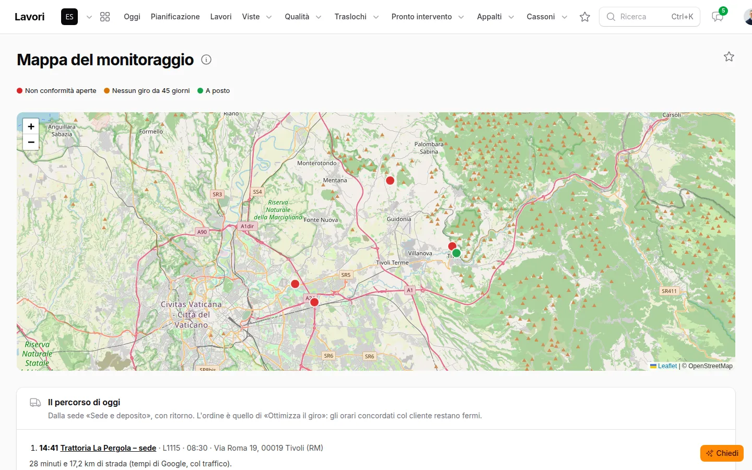This screenshot has width=752, height=470.
Task: Click the red Non conformità aperte legend dot
Action: [x=20, y=91]
